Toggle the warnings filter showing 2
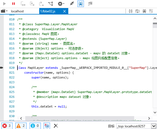 click(x=21, y=126)
